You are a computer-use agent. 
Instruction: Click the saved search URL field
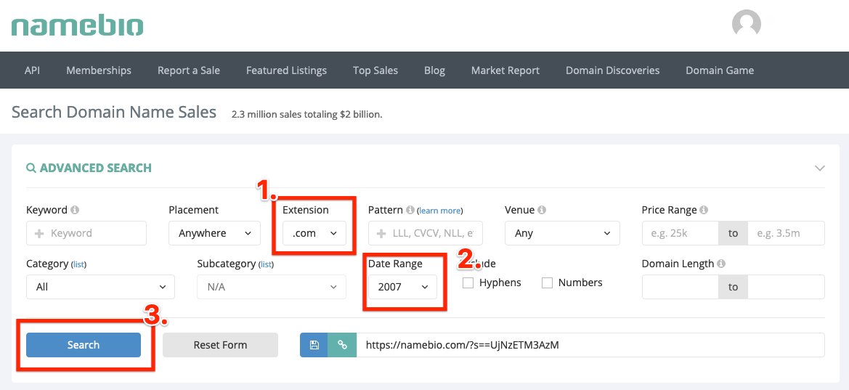(x=590, y=345)
